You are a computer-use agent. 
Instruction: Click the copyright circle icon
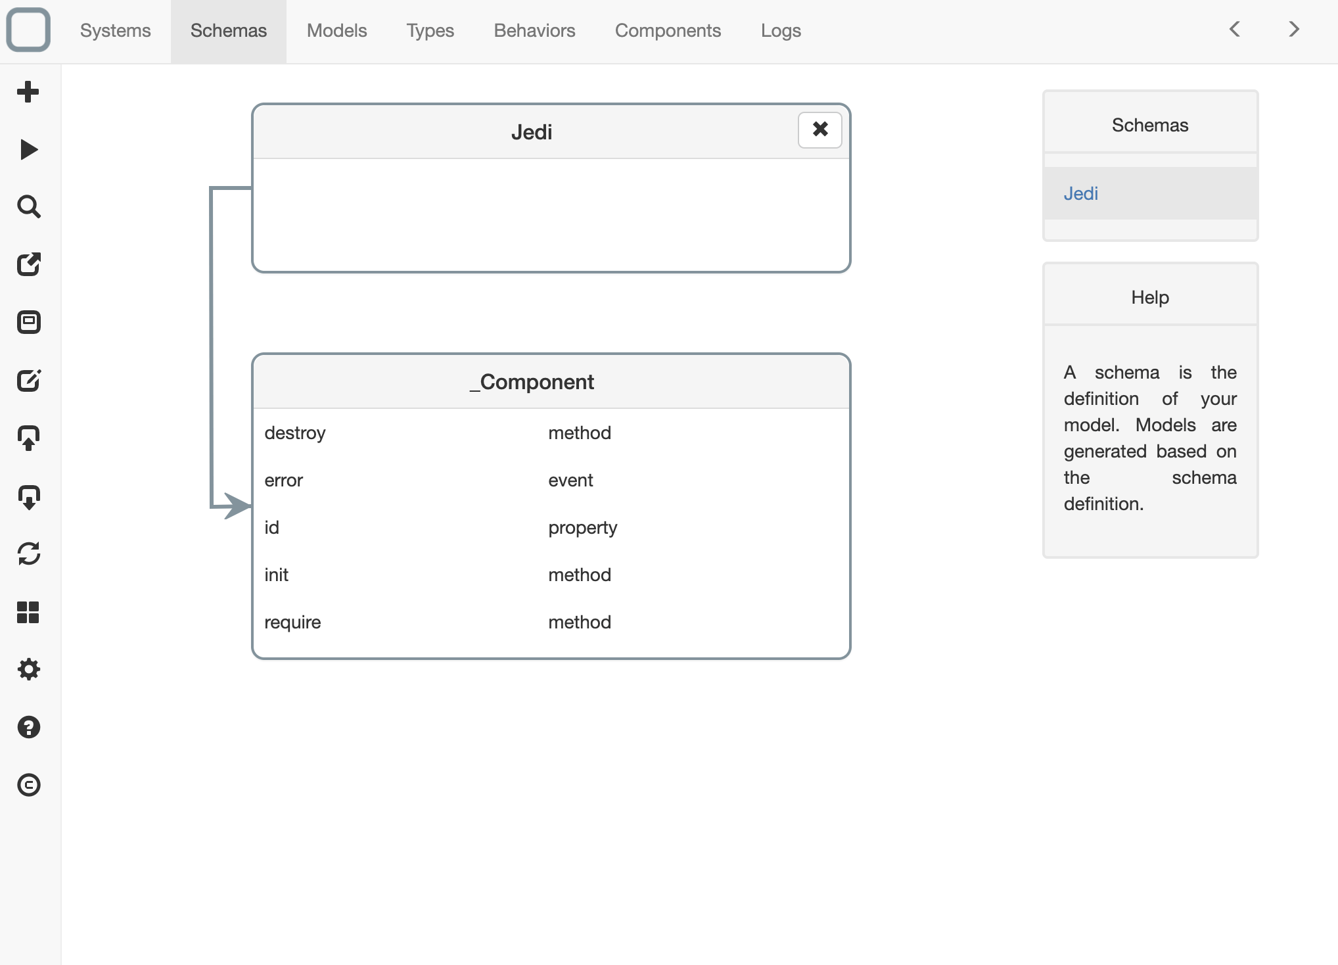[x=28, y=785]
